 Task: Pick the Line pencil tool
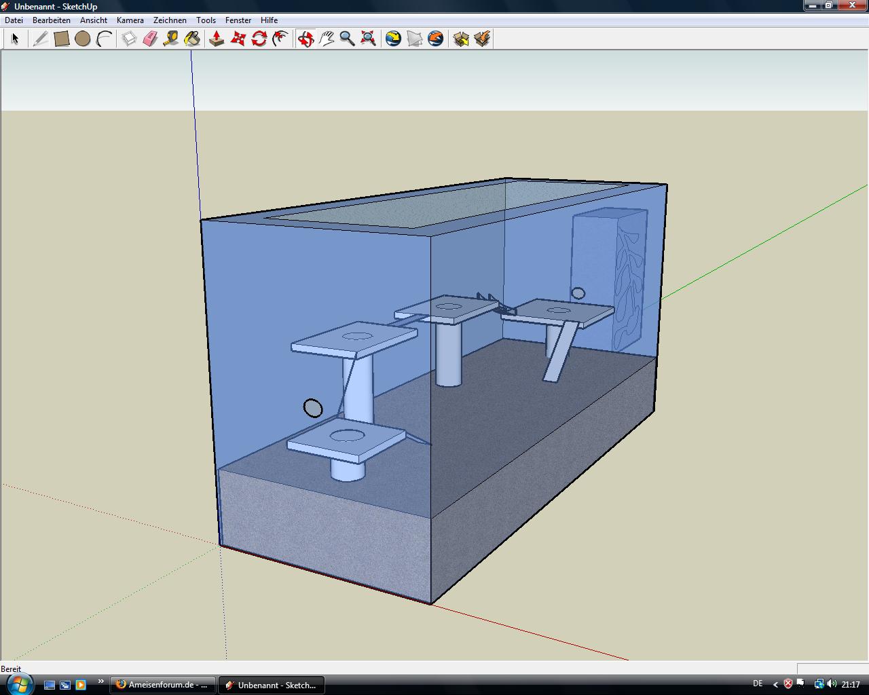[x=40, y=39]
